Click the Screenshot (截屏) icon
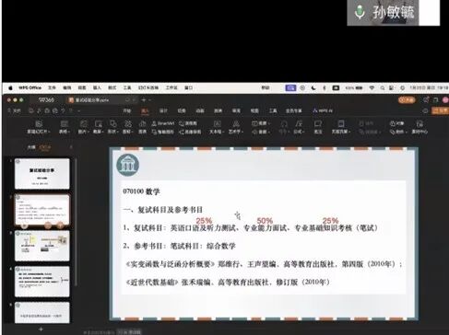The image size is (449, 335). pyautogui.click(x=98, y=124)
